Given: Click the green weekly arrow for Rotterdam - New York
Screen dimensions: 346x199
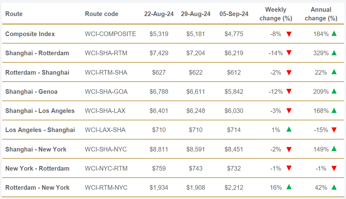Looking at the screenshot, I should pyautogui.click(x=289, y=187).
